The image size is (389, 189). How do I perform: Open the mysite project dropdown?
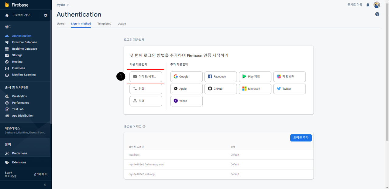coord(63,5)
